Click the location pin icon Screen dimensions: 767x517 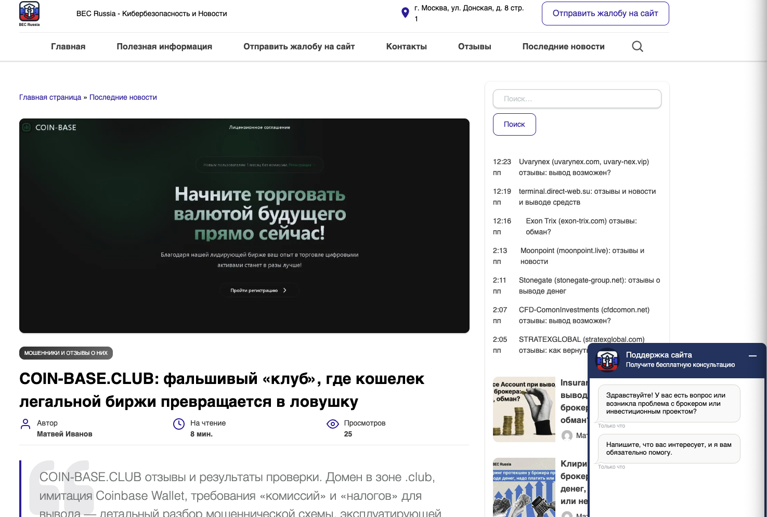(405, 13)
